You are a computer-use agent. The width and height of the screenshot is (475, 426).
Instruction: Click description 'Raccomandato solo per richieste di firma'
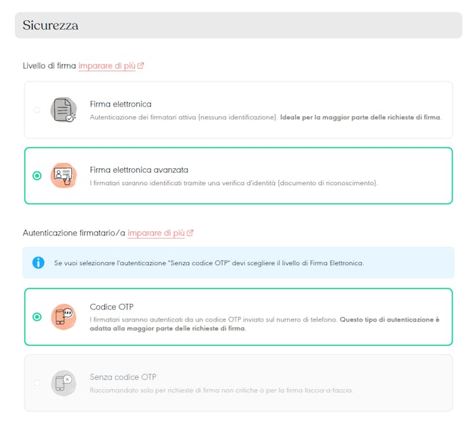[x=221, y=390]
